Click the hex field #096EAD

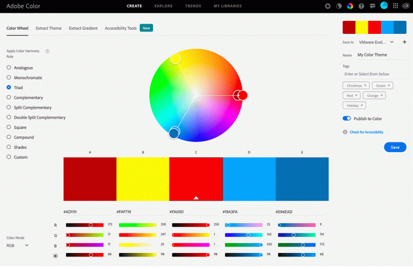[x=300, y=211]
